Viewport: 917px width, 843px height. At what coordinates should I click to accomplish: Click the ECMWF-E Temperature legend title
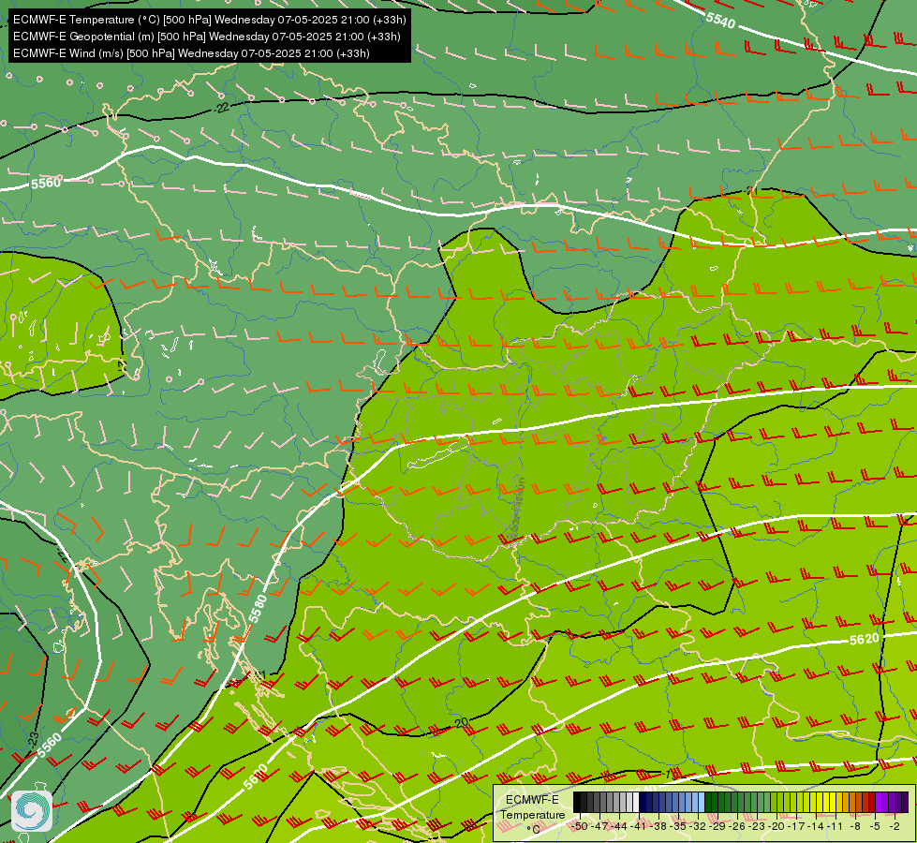click(533, 807)
